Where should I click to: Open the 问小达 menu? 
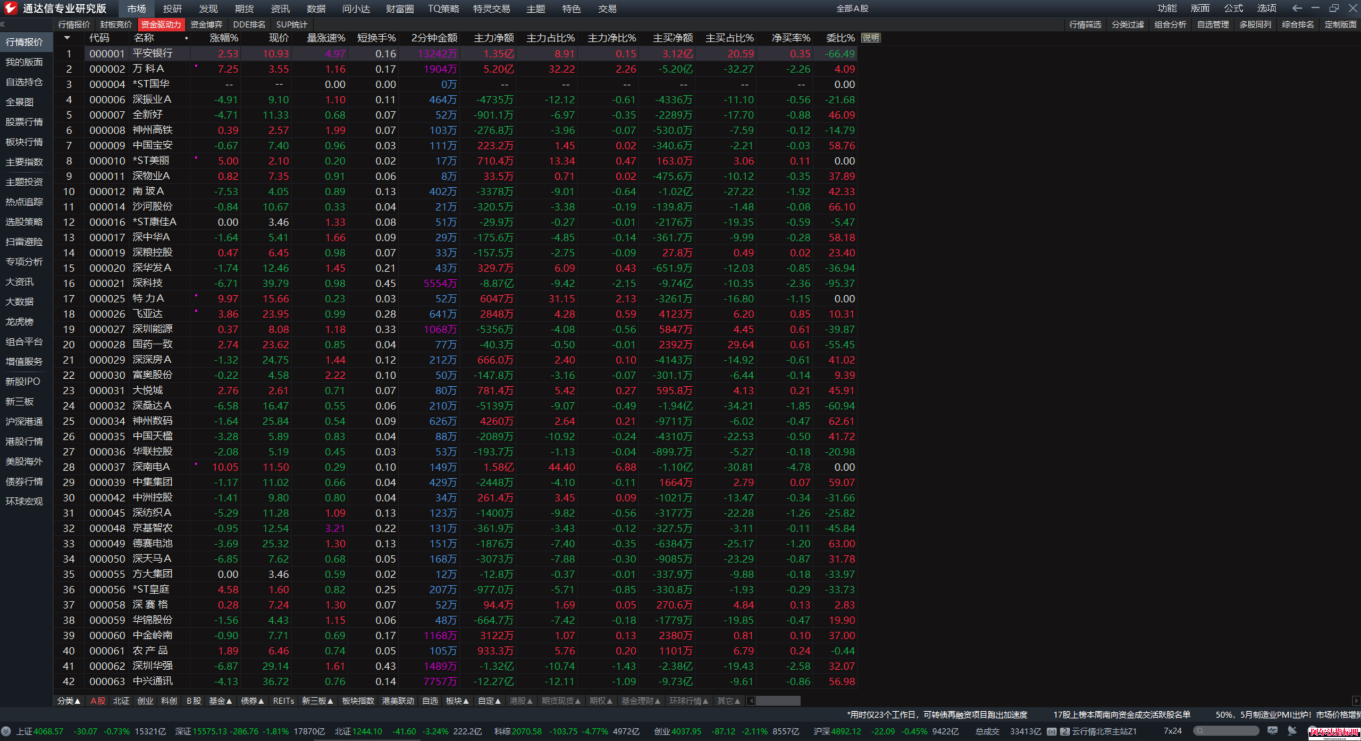(x=356, y=9)
